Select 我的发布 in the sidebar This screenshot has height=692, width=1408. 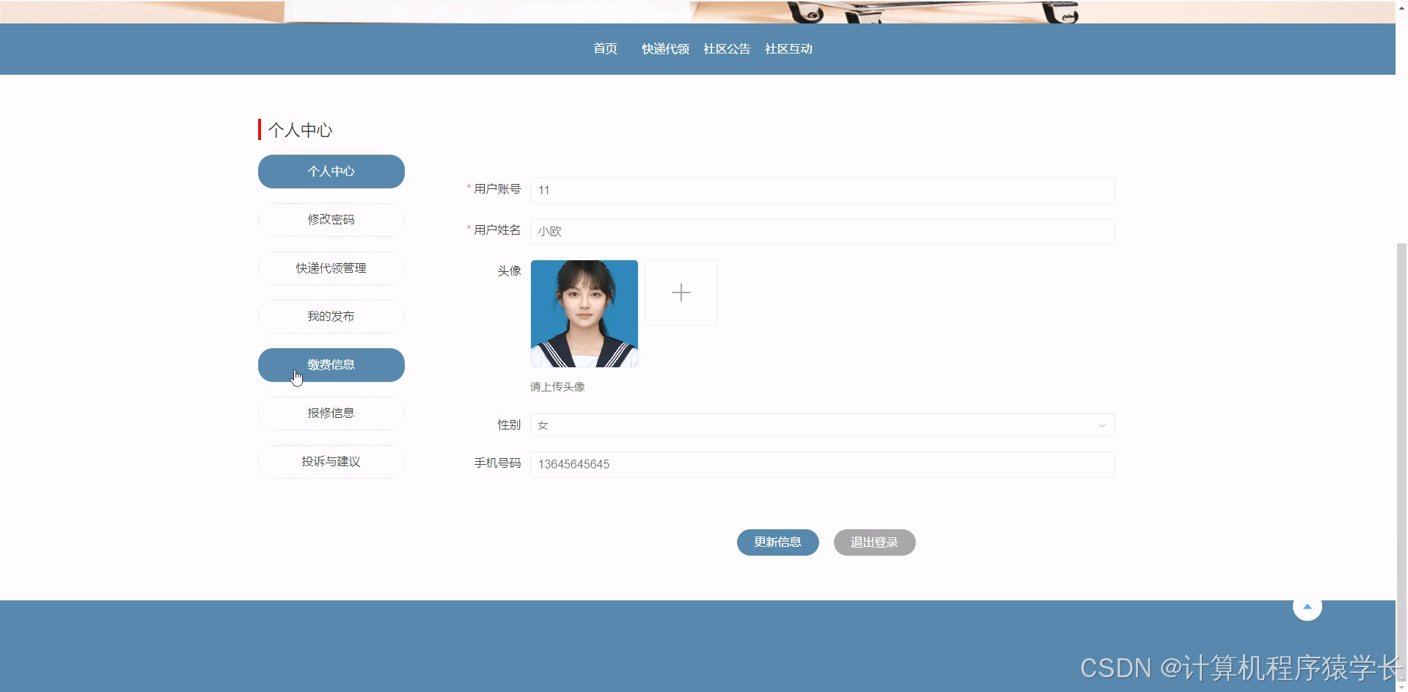click(x=331, y=316)
